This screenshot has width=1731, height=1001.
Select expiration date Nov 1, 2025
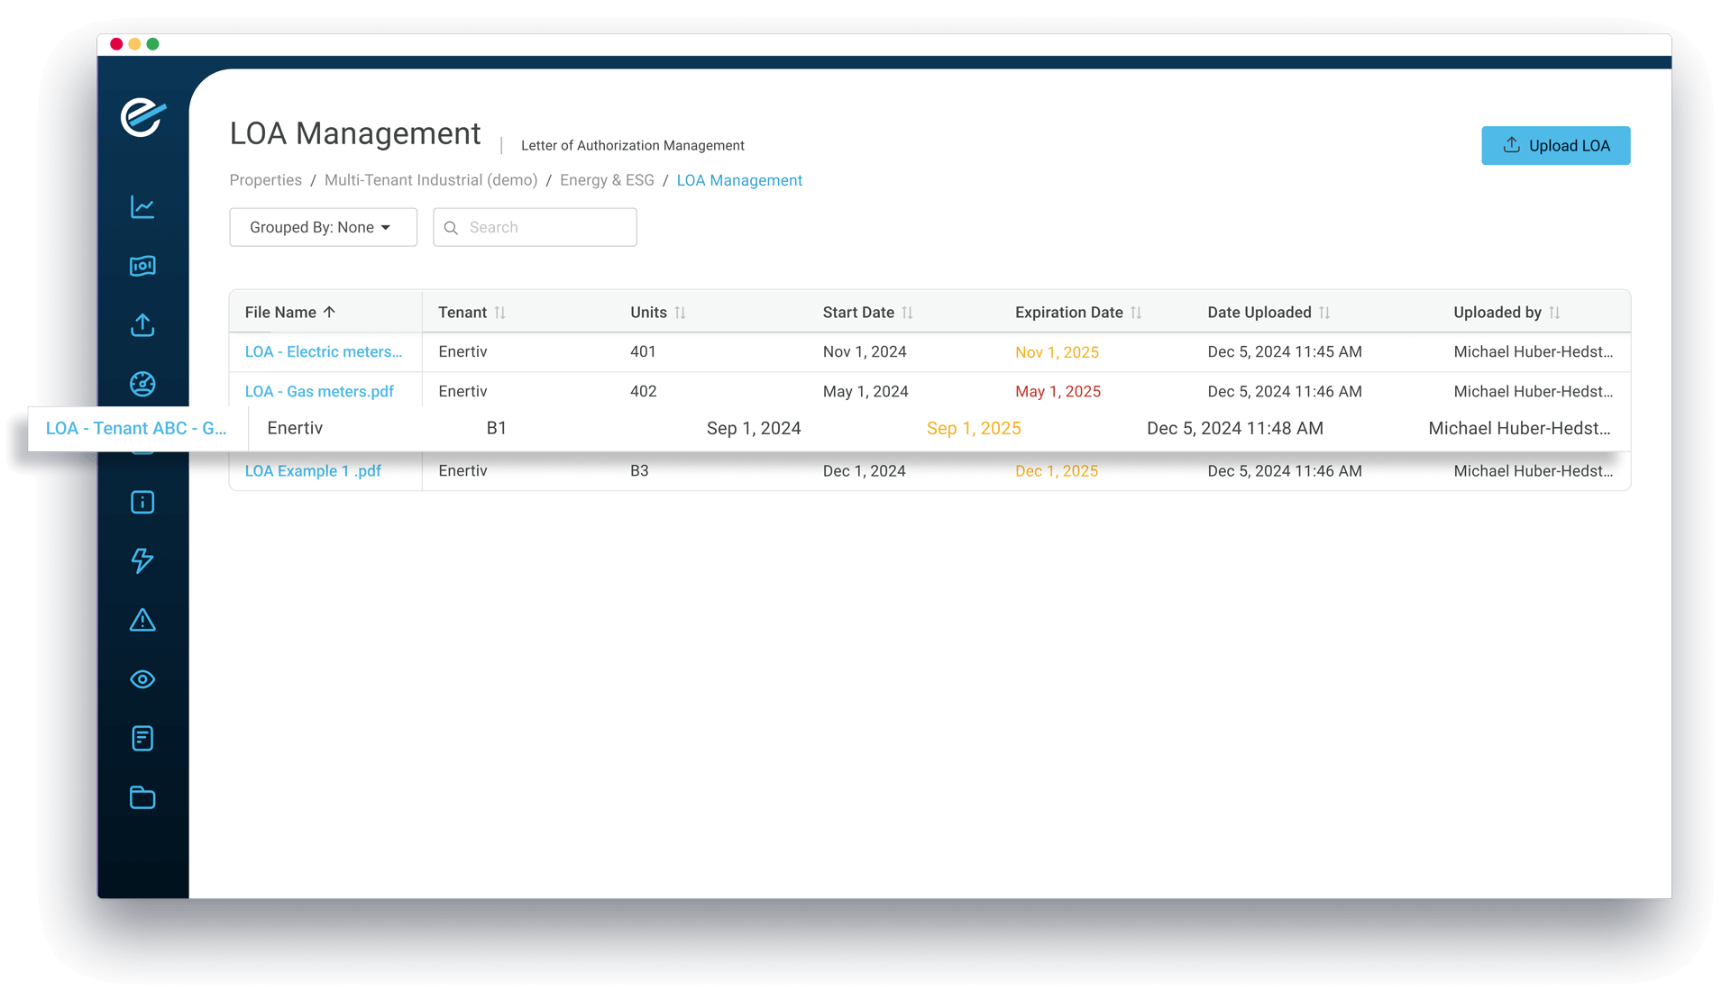1057,352
